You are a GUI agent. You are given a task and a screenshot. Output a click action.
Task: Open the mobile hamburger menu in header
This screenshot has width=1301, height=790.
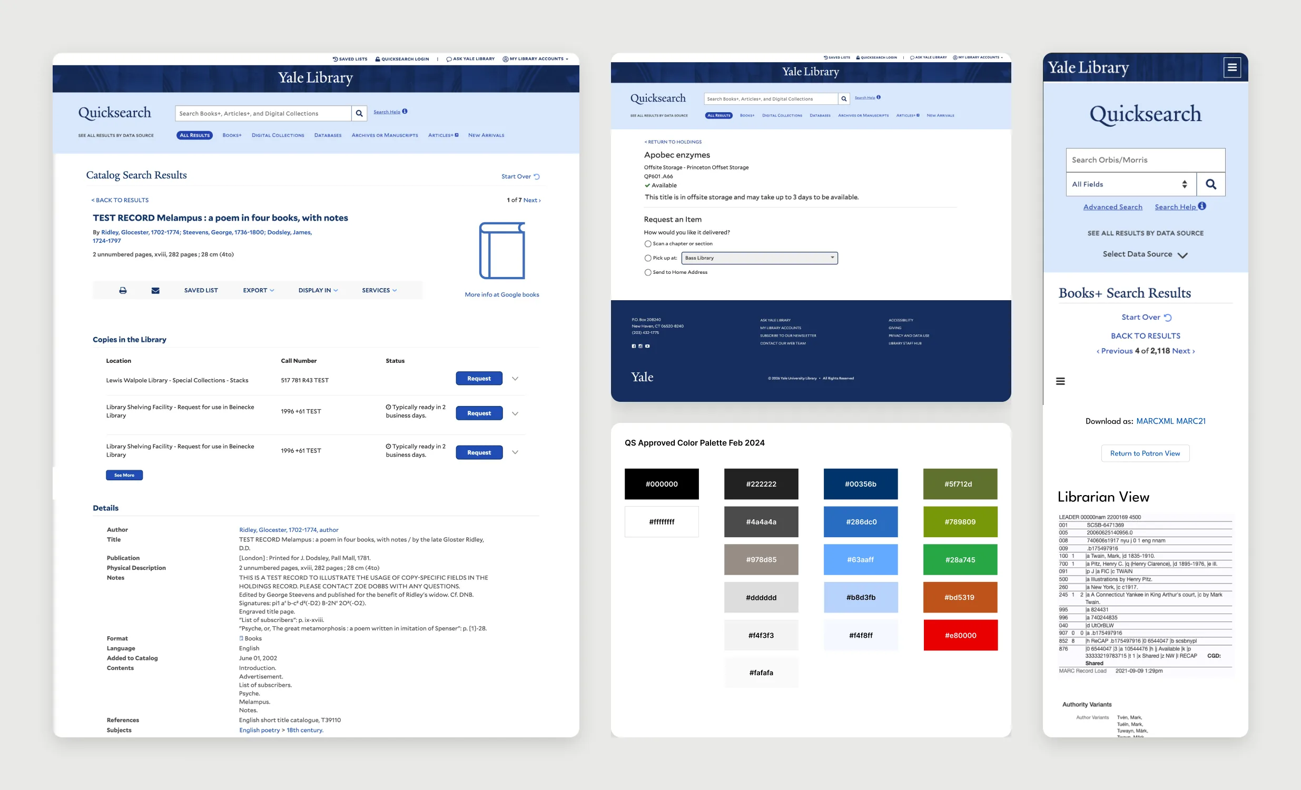[x=1232, y=67]
